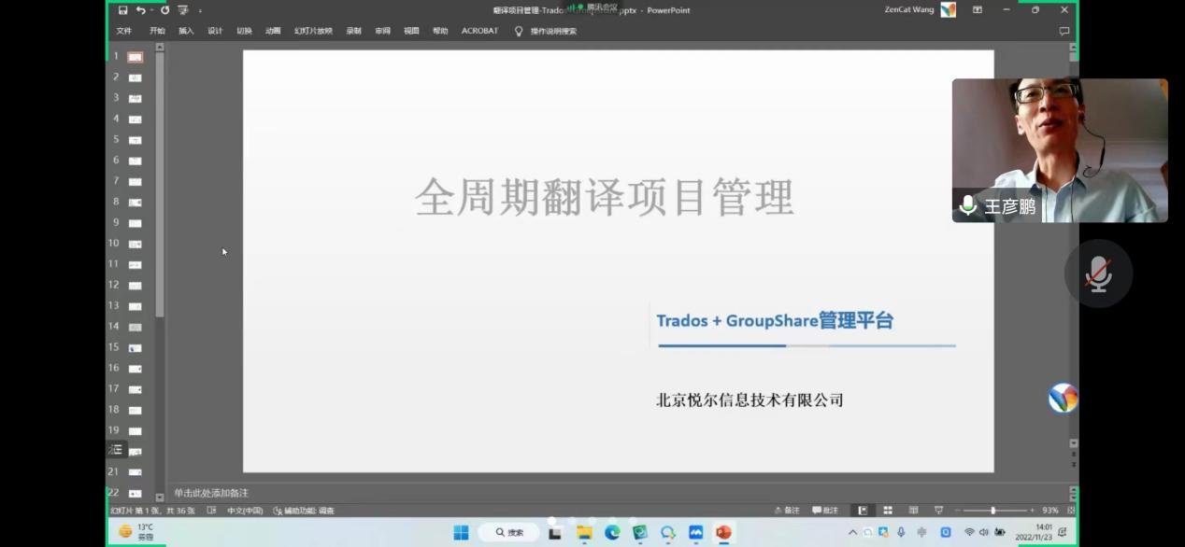Viewport: 1185px width, 547px height.
Task: Switch to 动画 Animations tab
Action: [273, 31]
